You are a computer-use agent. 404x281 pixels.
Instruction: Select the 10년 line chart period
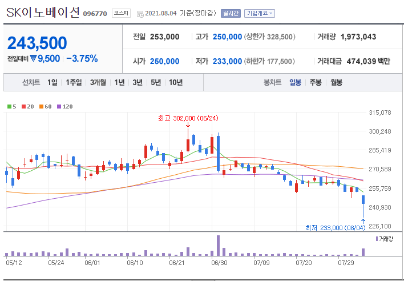coord(176,82)
